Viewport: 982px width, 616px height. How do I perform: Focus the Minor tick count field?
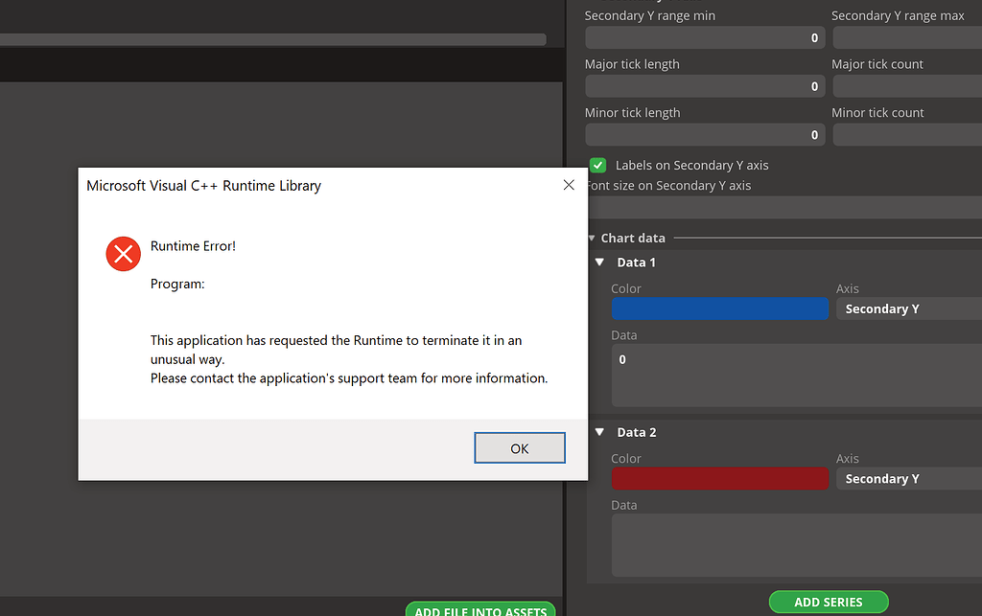(x=907, y=135)
